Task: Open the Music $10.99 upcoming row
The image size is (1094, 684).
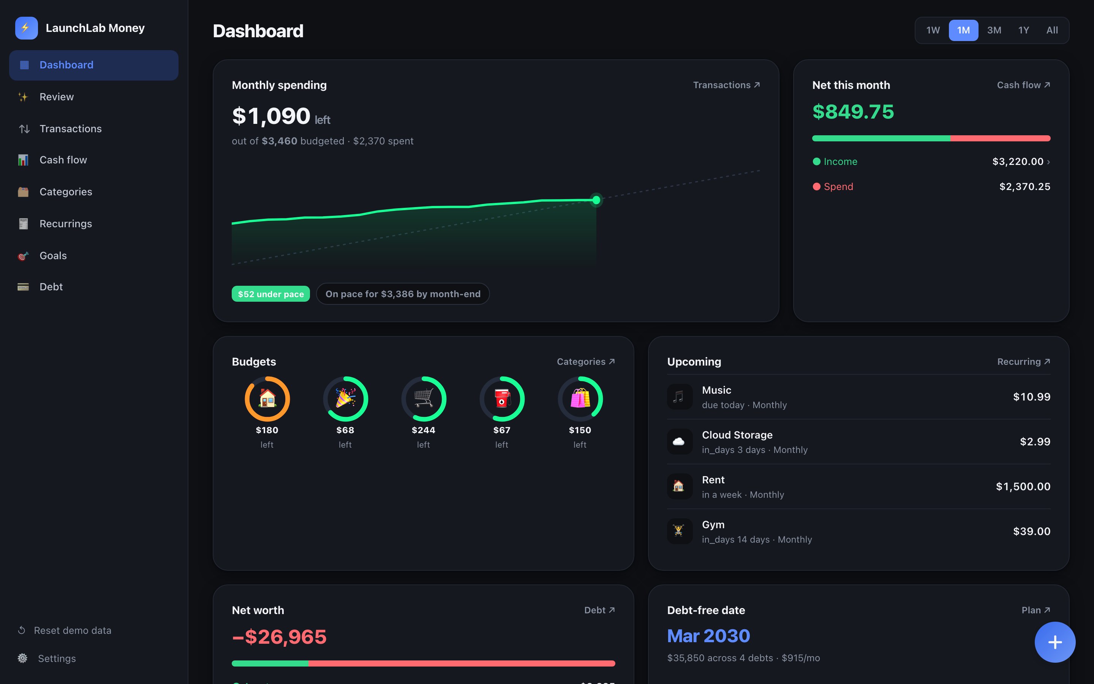Action: (x=858, y=397)
